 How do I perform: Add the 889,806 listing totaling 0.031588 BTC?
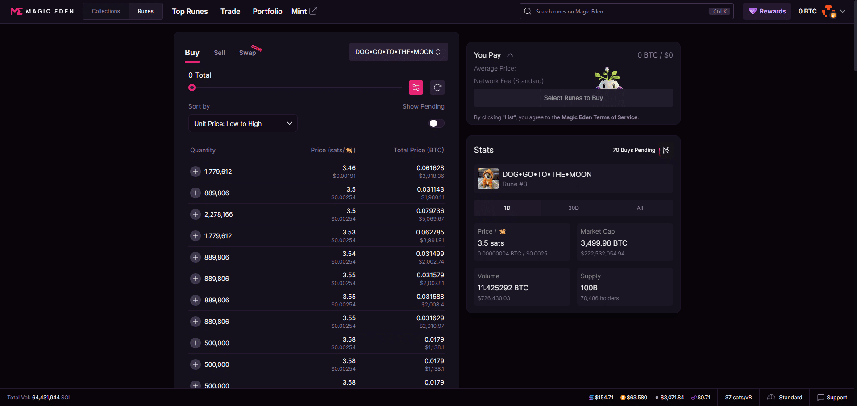tap(196, 300)
